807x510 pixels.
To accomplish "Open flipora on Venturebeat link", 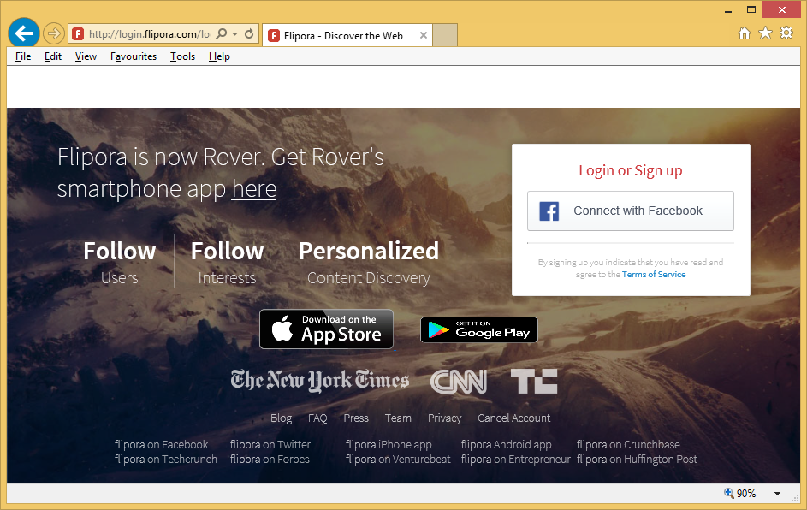I will coord(398,459).
